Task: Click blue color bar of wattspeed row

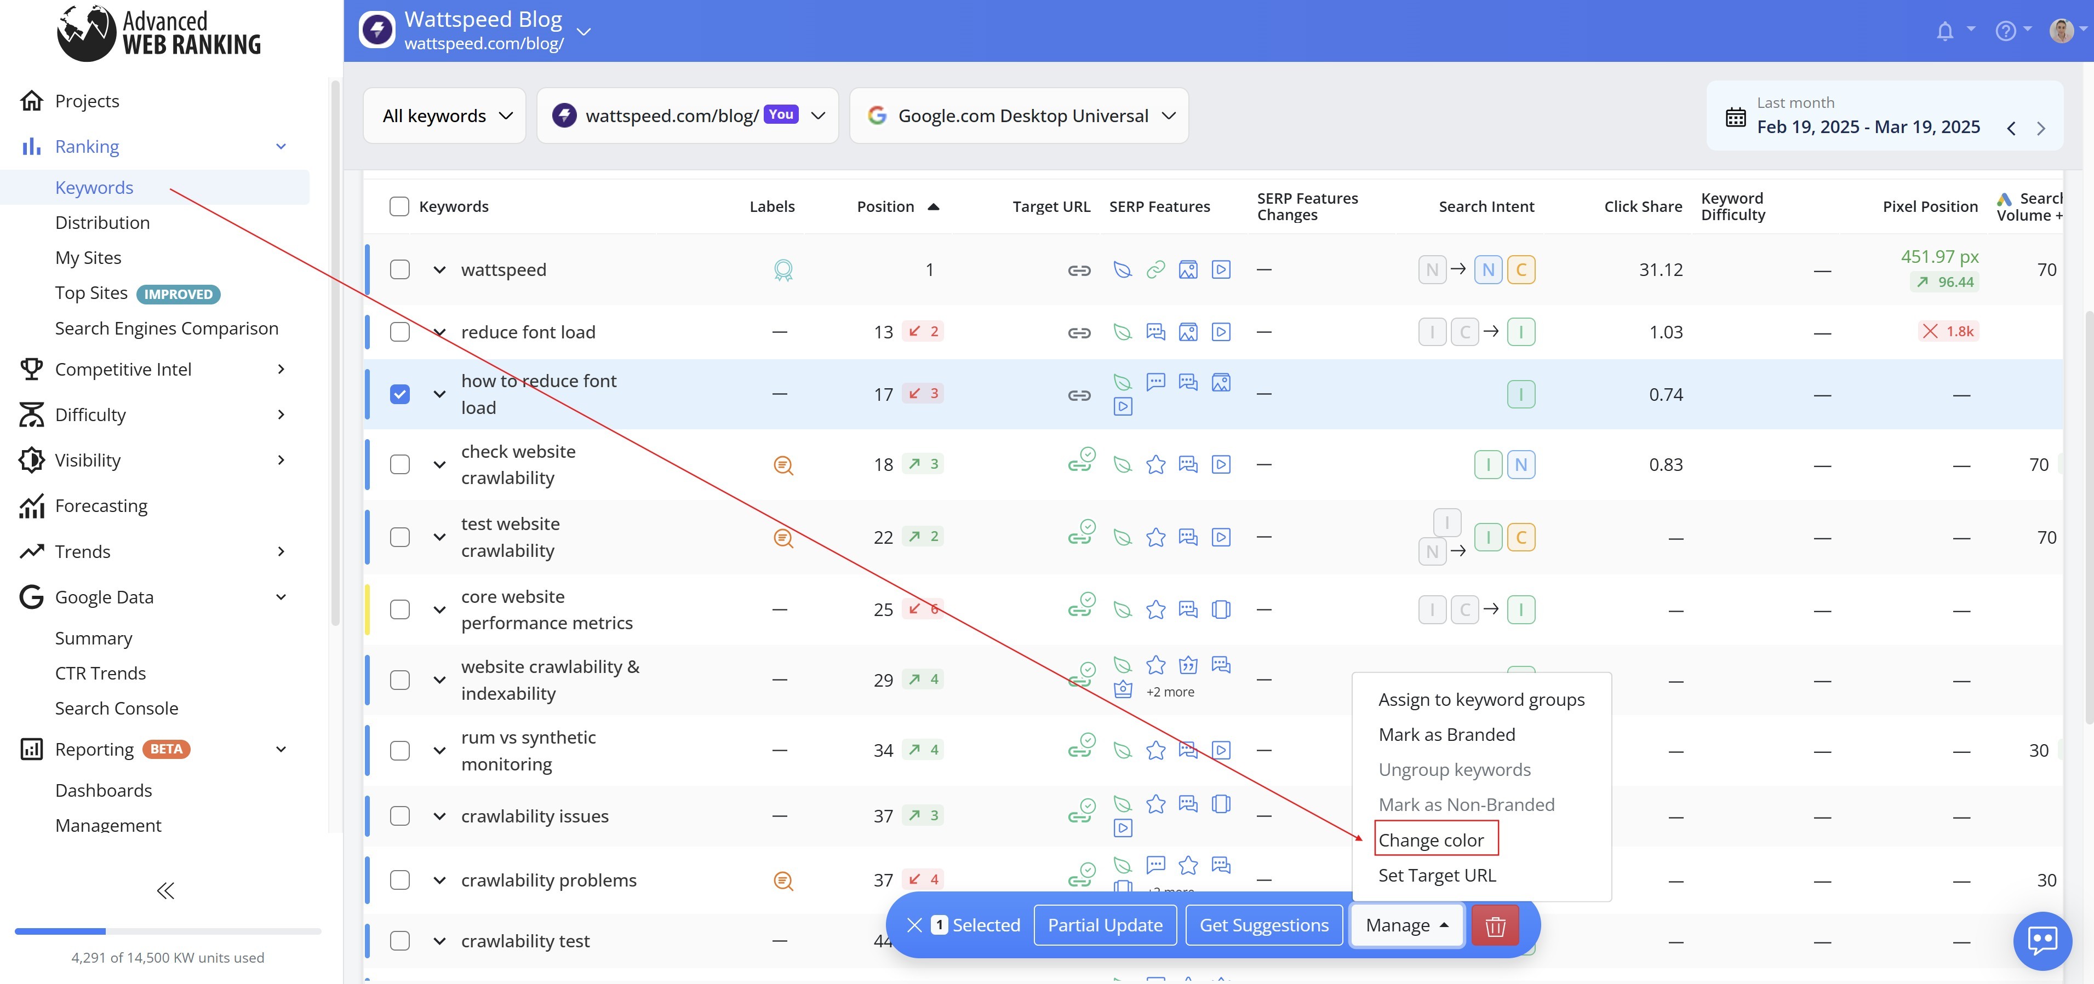Action: (368, 270)
